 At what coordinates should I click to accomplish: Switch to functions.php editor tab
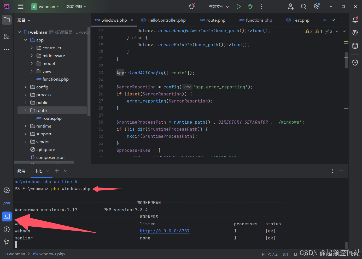(256, 20)
